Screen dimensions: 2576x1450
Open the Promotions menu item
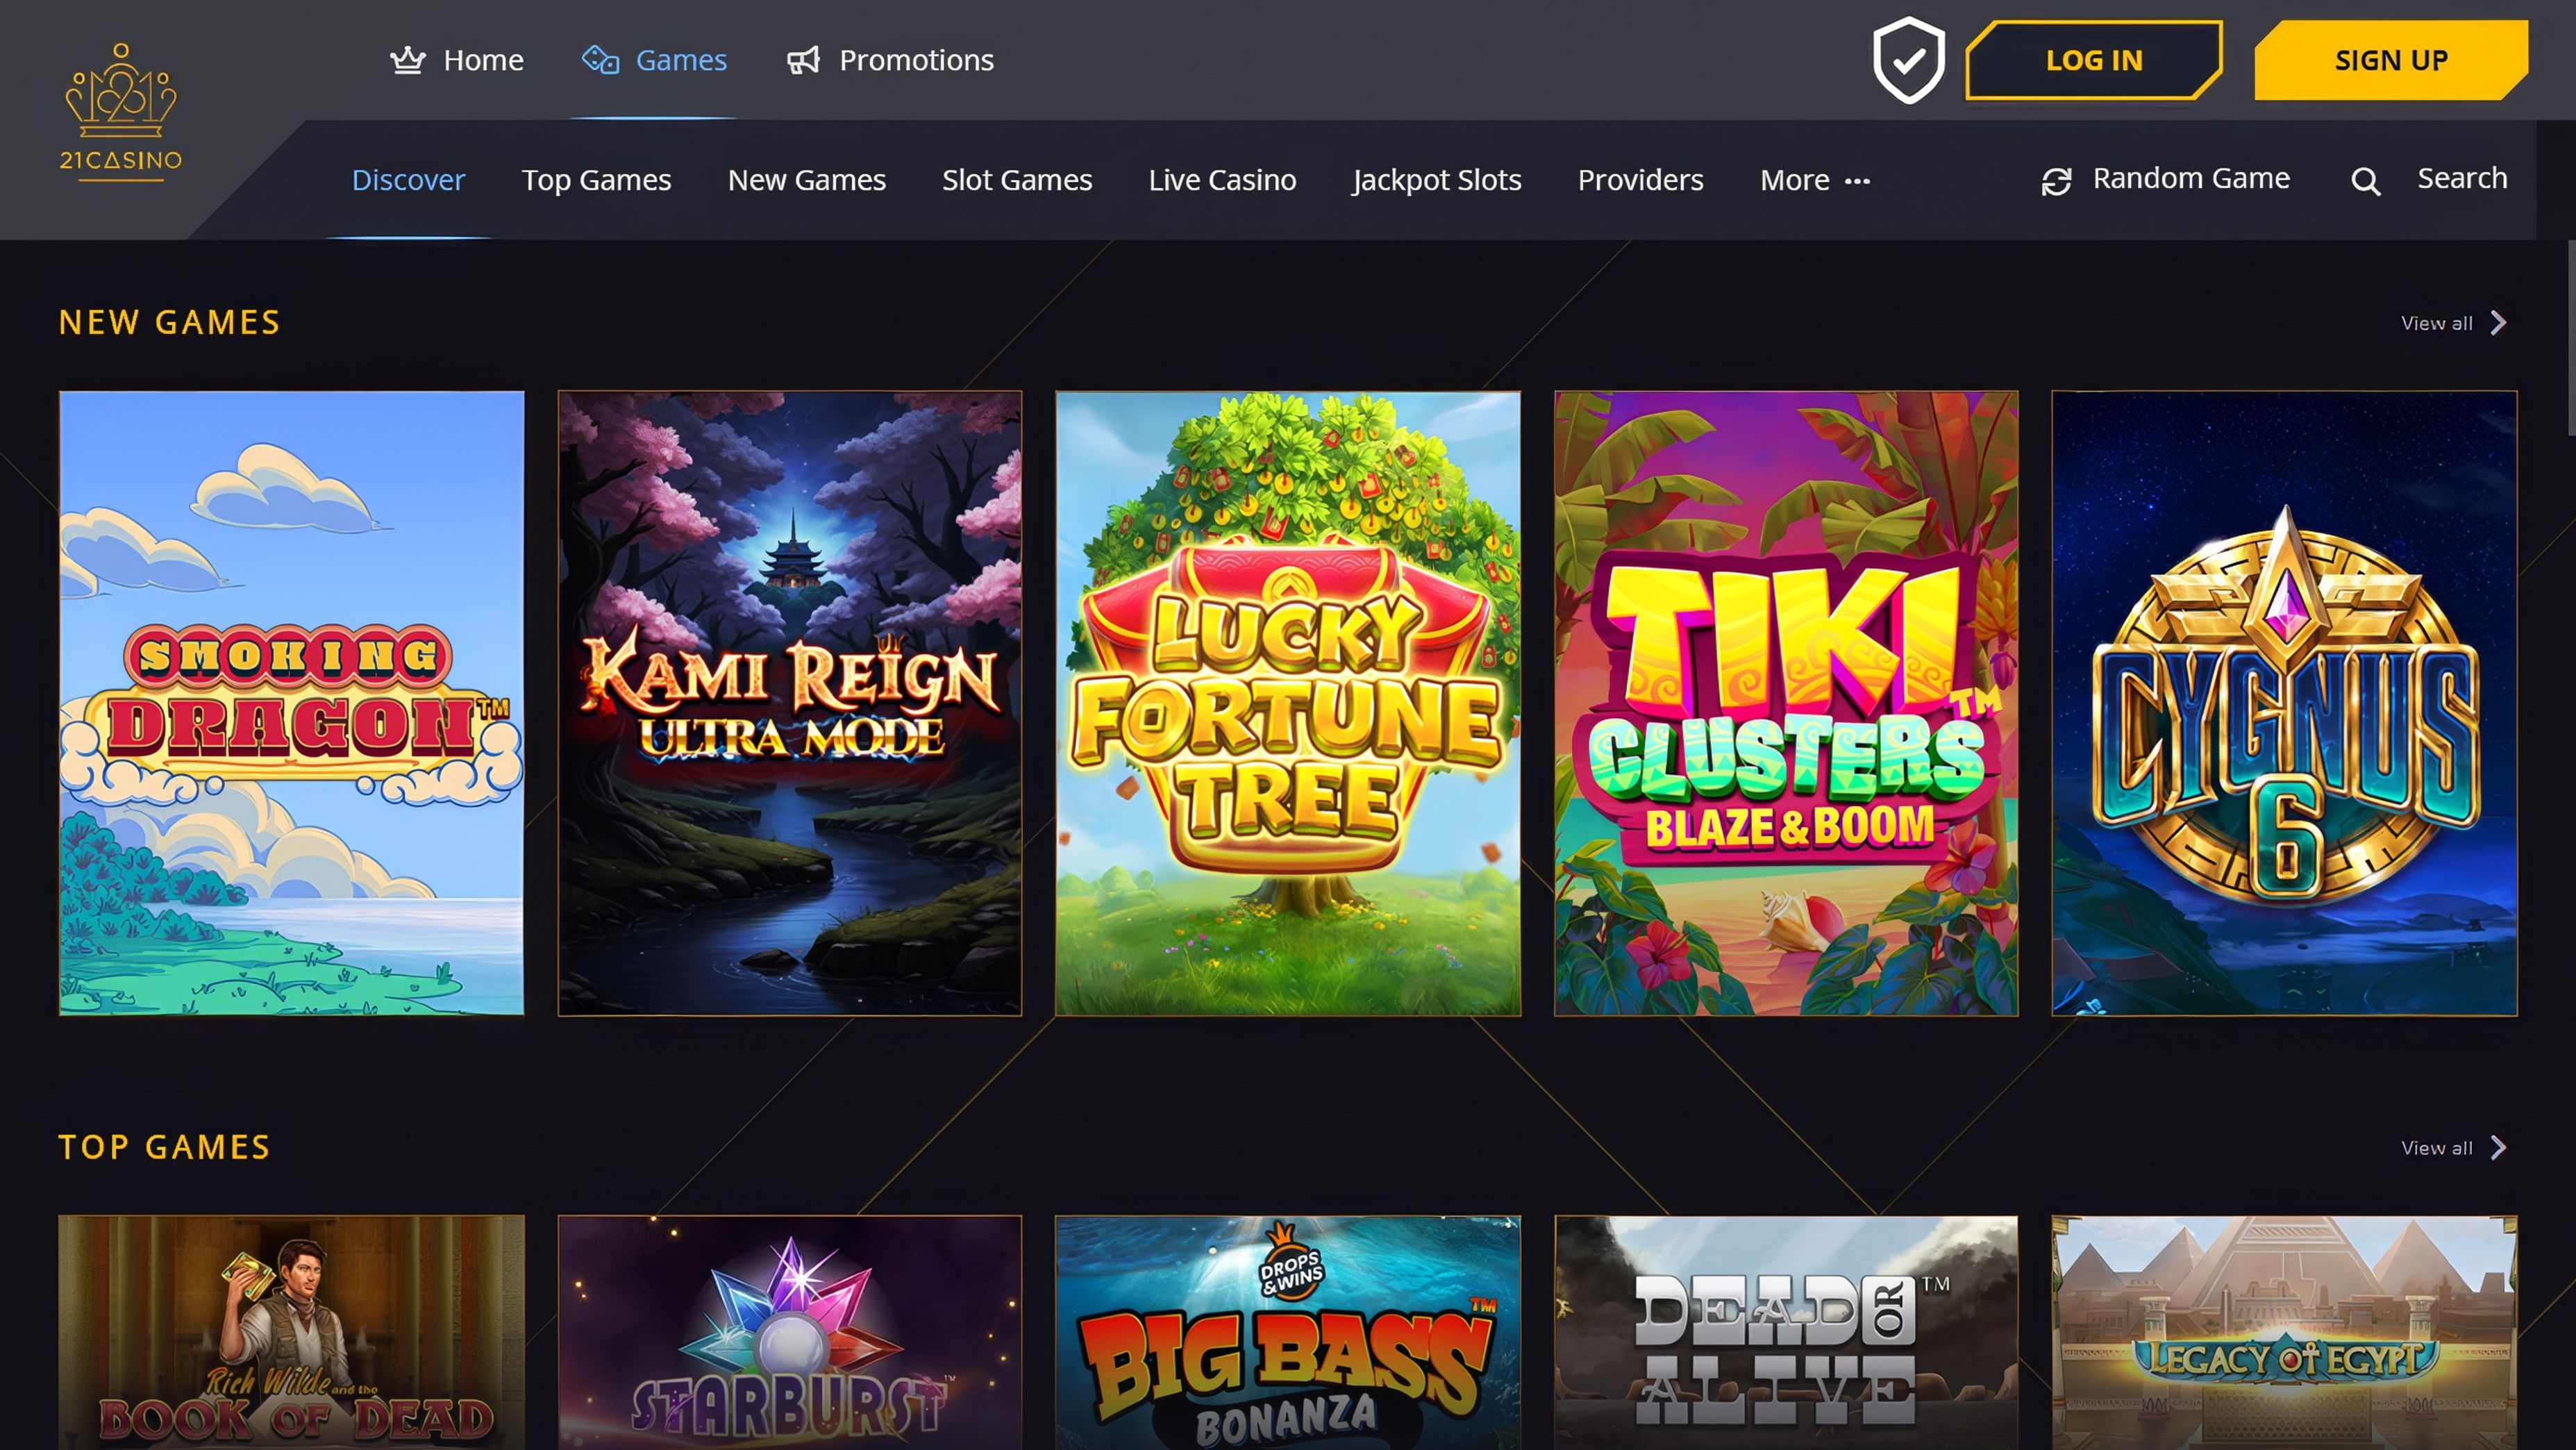click(890, 60)
